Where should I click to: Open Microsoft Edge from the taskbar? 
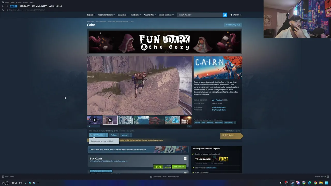(310, 183)
